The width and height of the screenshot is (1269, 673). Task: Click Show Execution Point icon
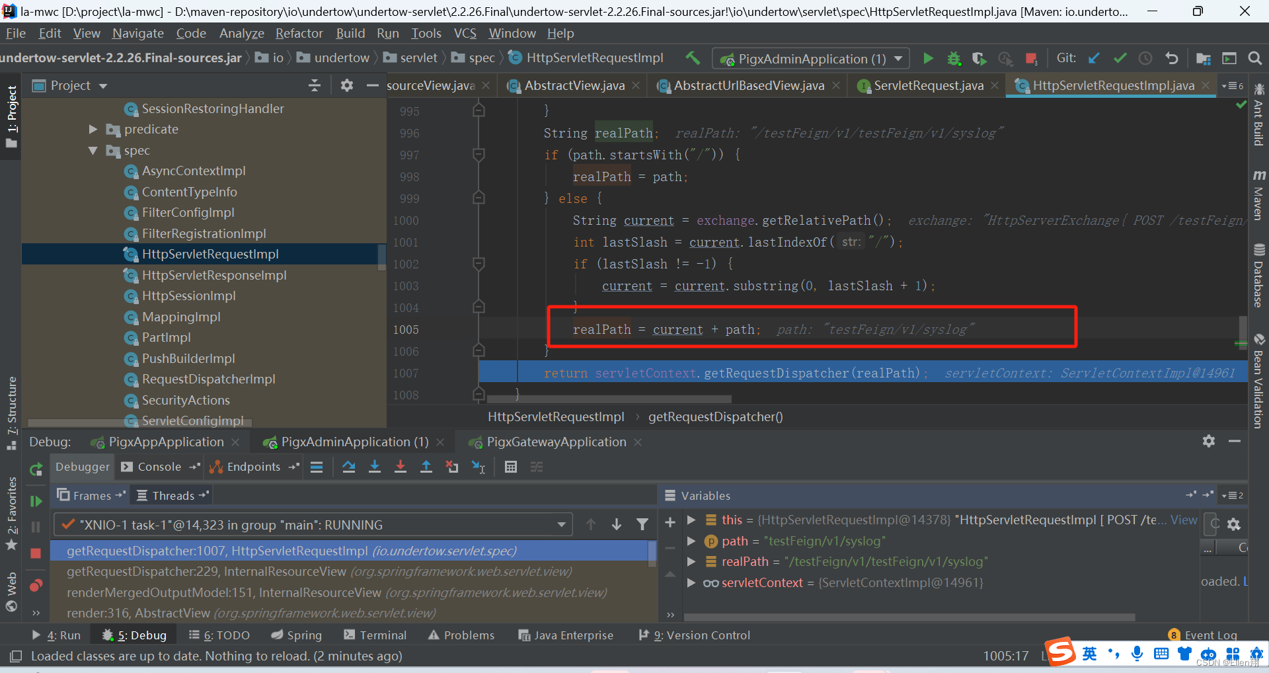[x=317, y=467]
